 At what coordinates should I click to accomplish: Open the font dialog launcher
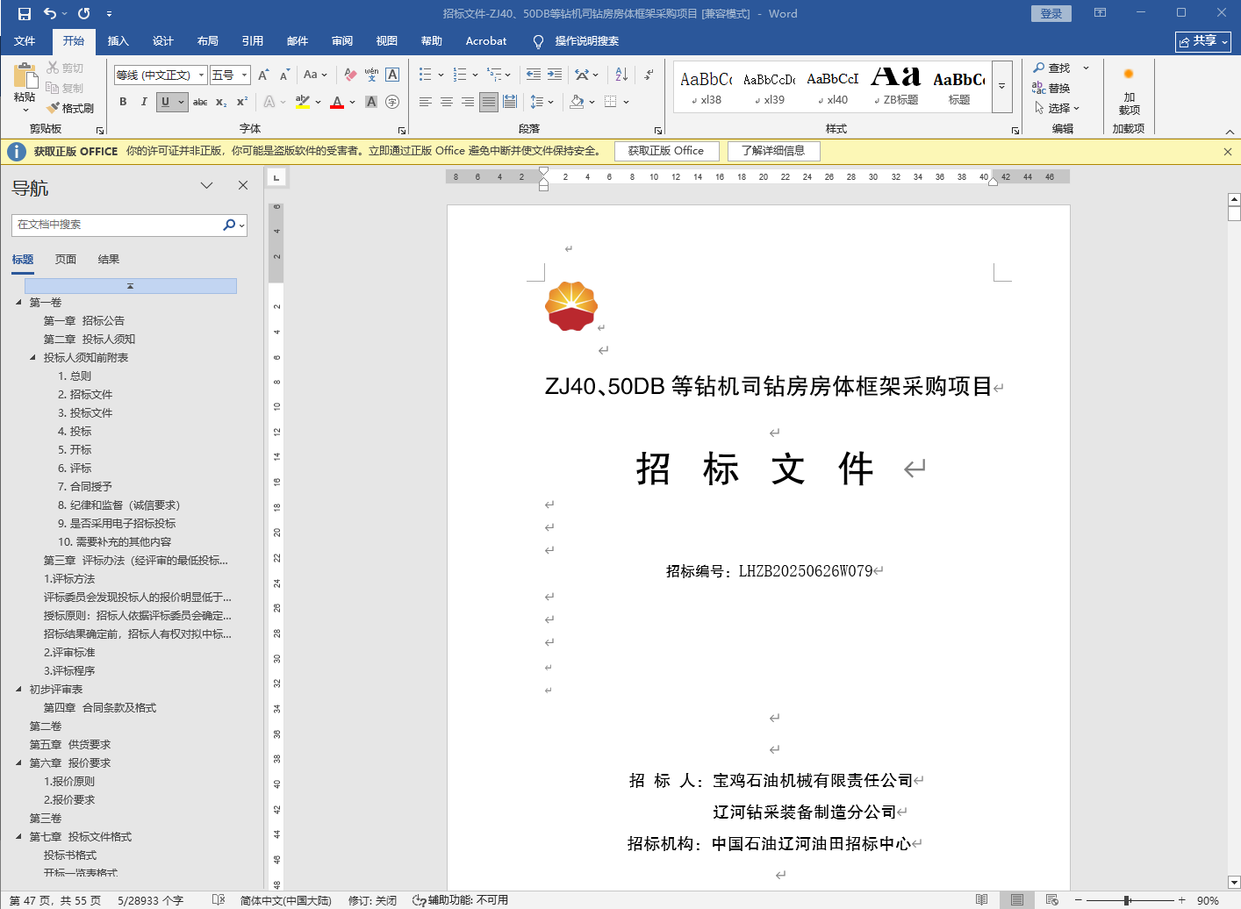(x=402, y=130)
